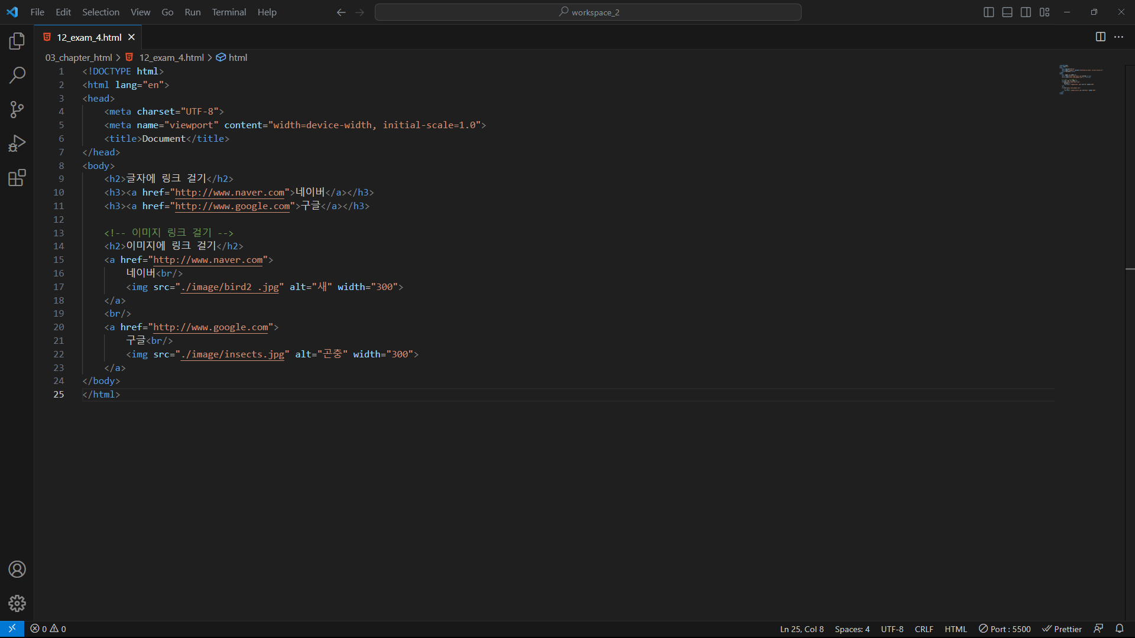Select the 12_exam_4.html editor tab
This screenshot has height=638, width=1135.
[x=89, y=37]
